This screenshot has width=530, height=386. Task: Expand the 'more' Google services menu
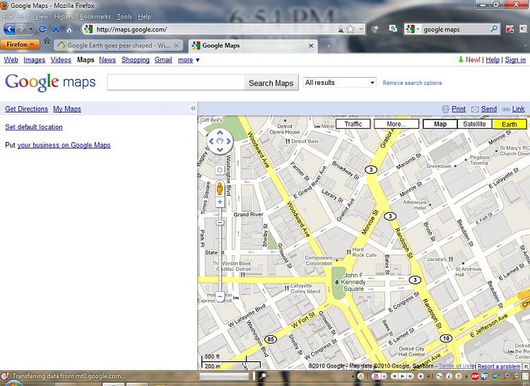pyautogui.click(x=189, y=60)
